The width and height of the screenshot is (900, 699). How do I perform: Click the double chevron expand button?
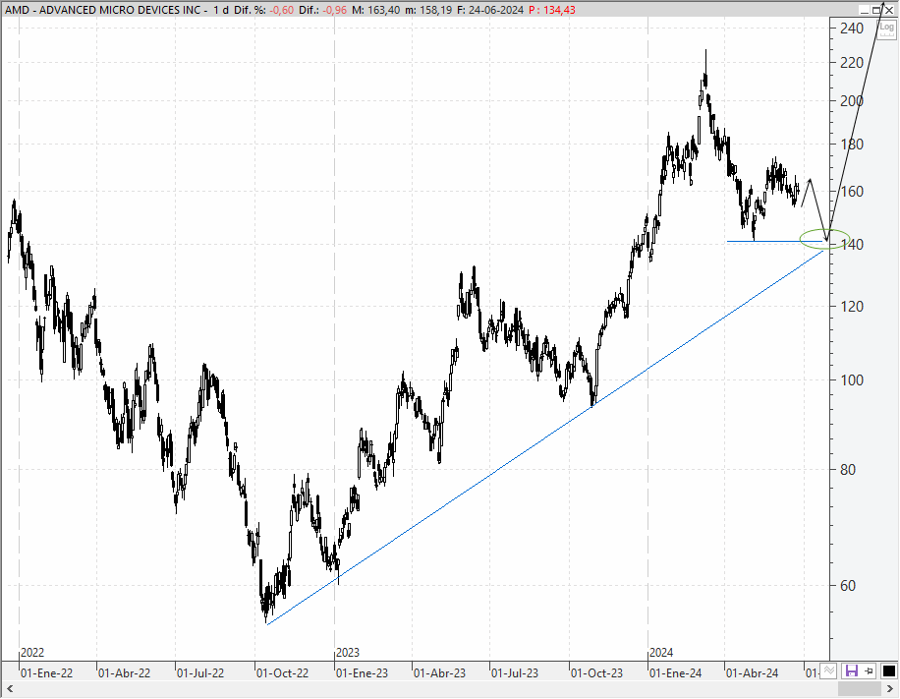[828, 670]
